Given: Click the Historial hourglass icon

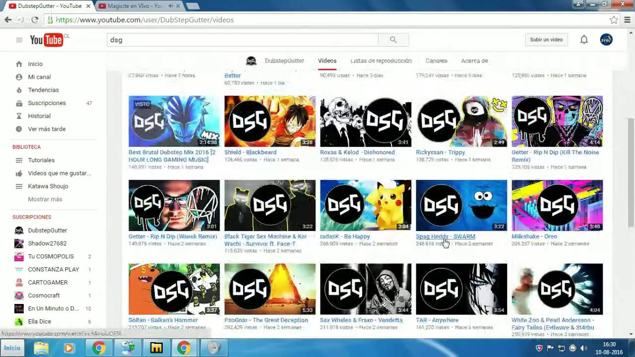Looking at the screenshot, I should coord(19,116).
